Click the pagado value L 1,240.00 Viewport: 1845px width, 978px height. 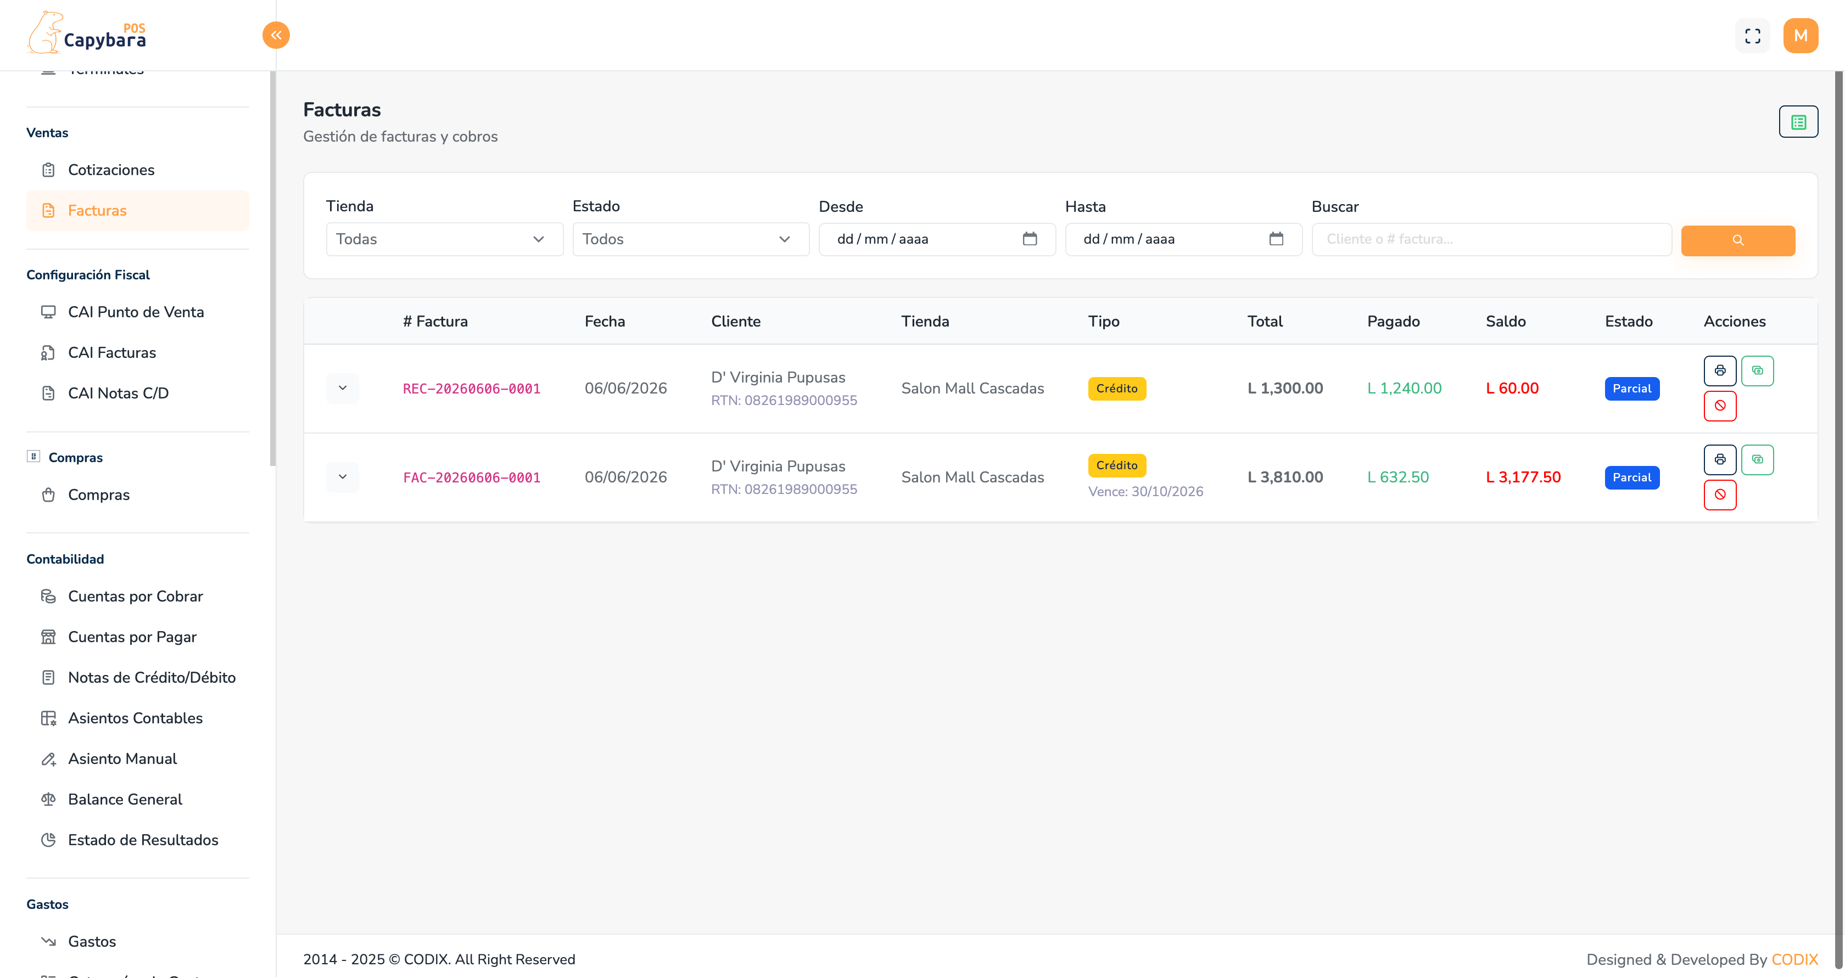pos(1404,388)
